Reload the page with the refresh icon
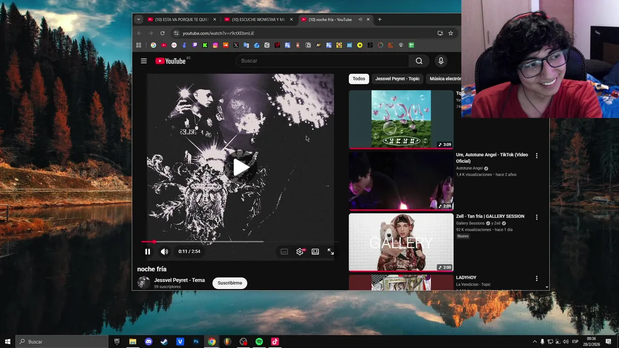 [x=162, y=33]
